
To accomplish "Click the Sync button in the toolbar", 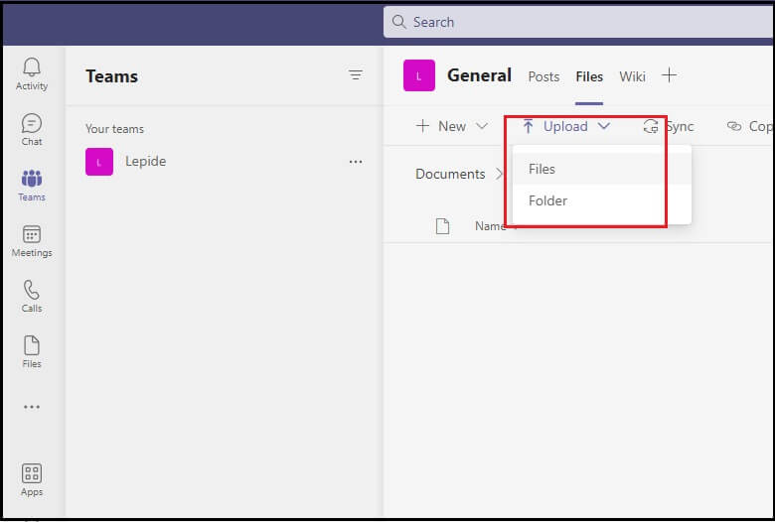I will click(669, 126).
